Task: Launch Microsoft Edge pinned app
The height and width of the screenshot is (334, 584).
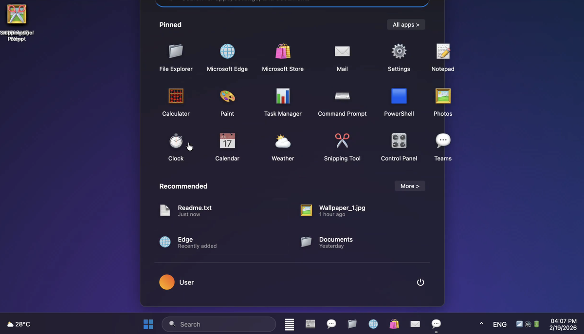Action: (x=227, y=57)
